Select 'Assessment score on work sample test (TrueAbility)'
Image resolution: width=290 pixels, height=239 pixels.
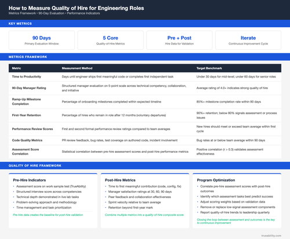(x=51, y=186)
